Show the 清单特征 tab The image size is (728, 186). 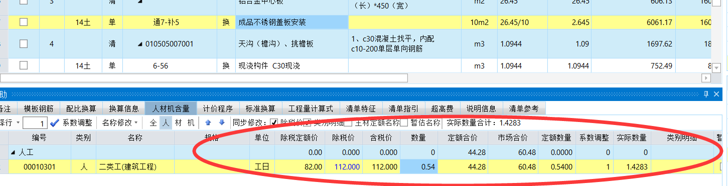coord(361,108)
